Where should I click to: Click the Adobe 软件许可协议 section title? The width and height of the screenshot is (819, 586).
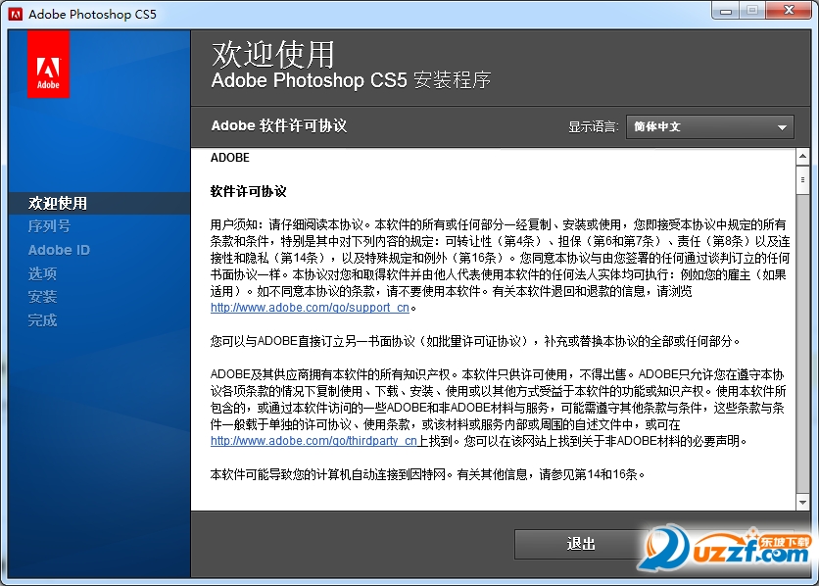click(279, 125)
